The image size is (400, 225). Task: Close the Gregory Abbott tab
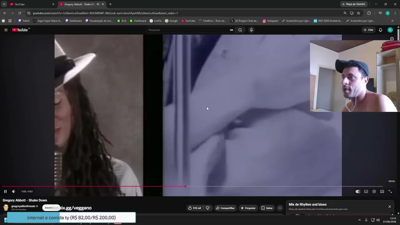click(103, 4)
